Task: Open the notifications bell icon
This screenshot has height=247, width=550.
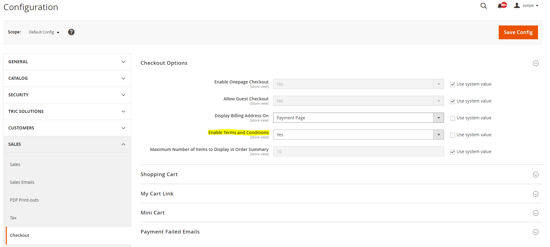Action: [500, 6]
